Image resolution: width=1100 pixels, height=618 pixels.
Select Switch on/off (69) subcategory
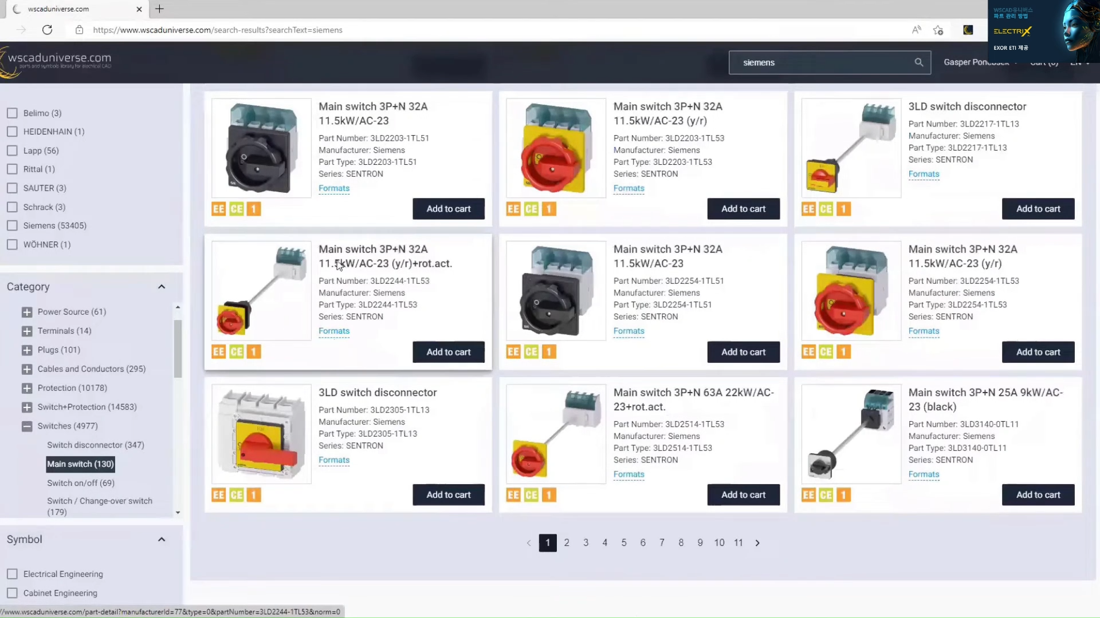coord(81,483)
